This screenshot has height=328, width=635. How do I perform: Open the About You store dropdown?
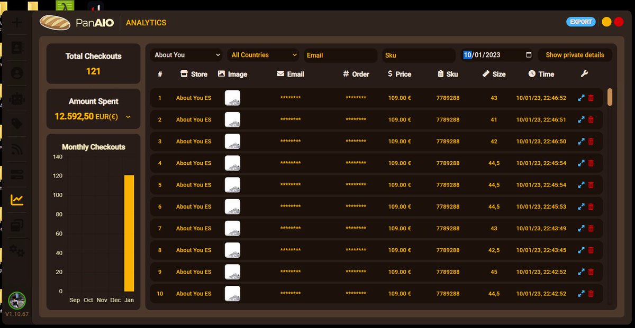tap(186, 54)
